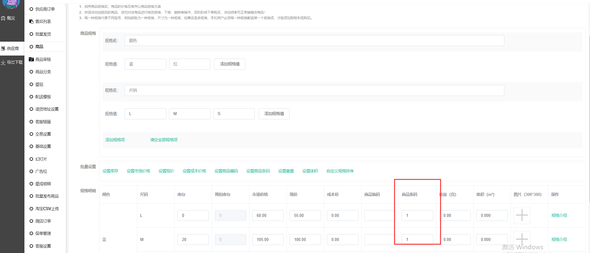Open 供应商订单 menu entry

click(x=45, y=9)
